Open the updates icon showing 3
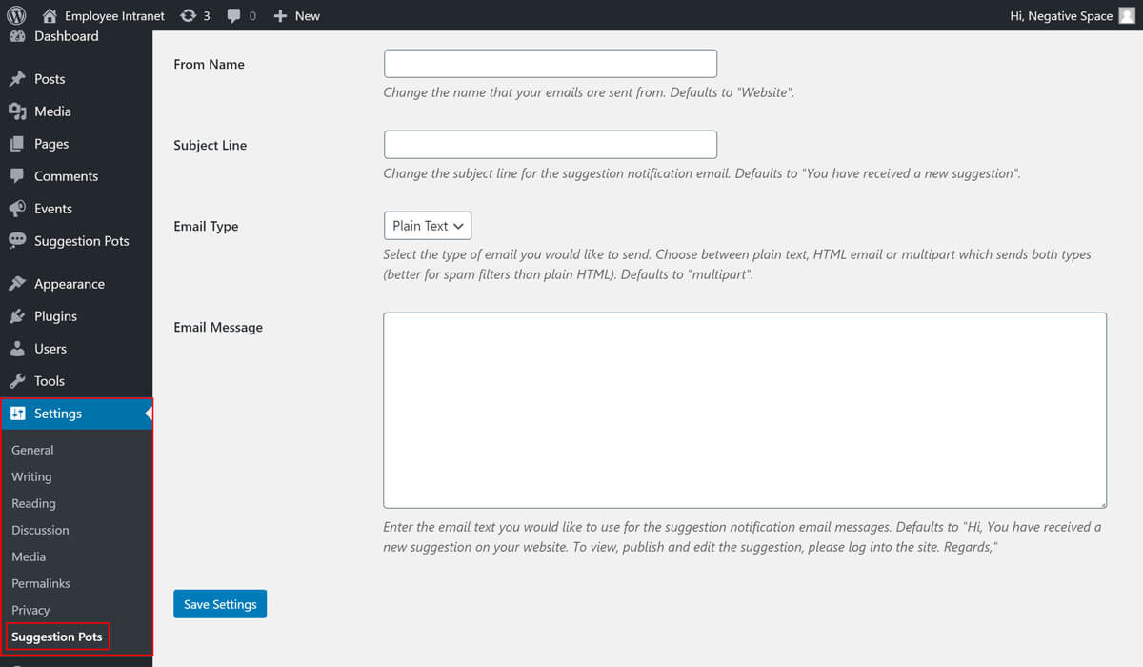This screenshot has width=1143, height=667. tap(189, 16)
